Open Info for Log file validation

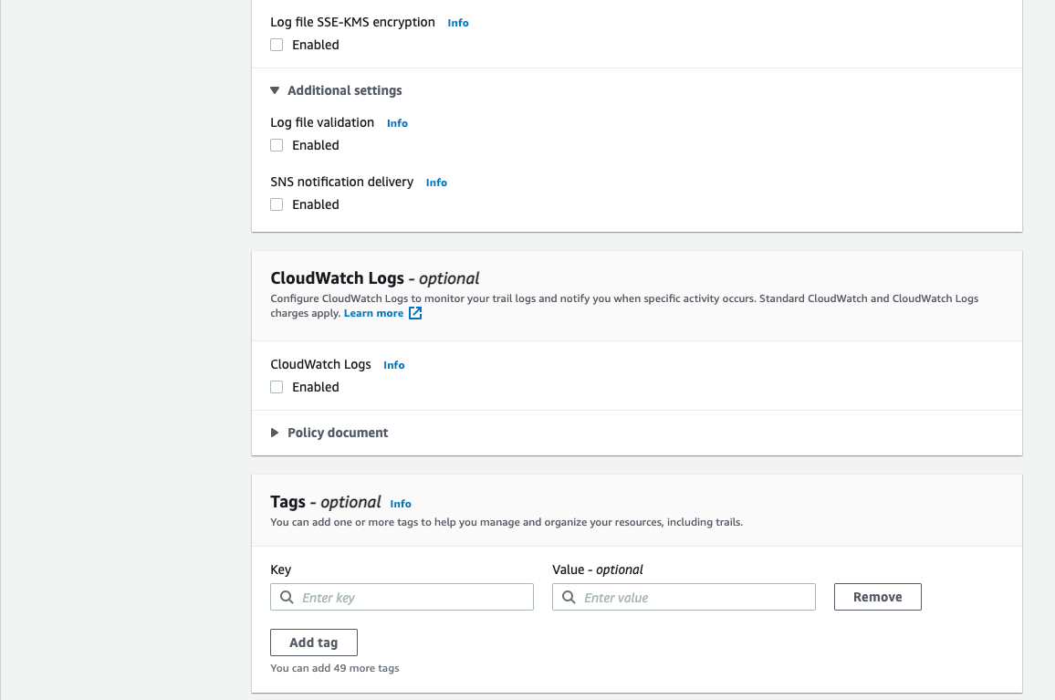[397, 123]
